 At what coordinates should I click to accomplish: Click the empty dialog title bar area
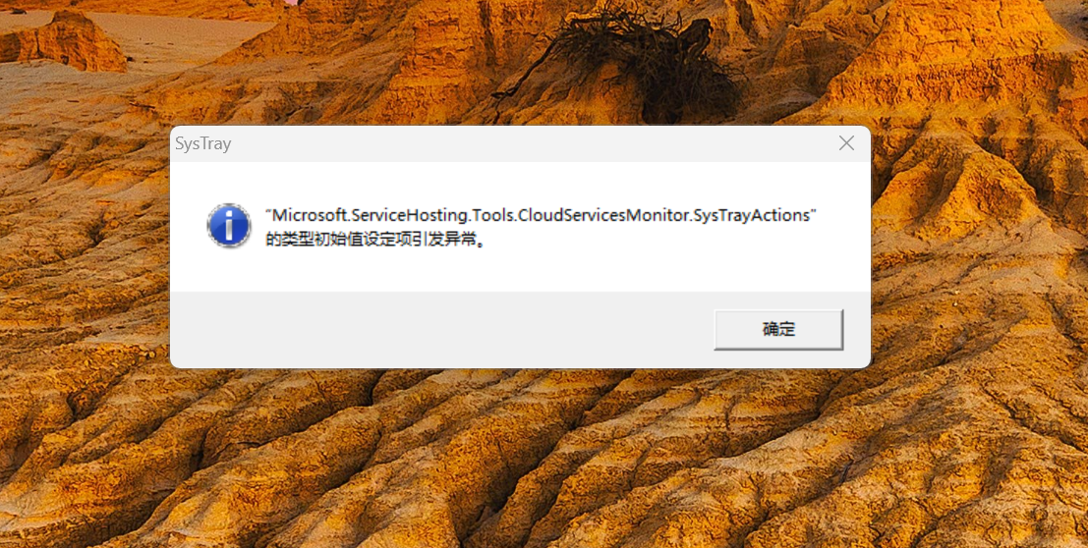coord(528,143)
